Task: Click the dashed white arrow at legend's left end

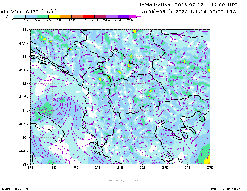Action: [8, 16]
